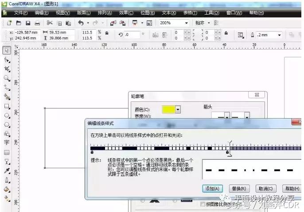Select the Basic Shapes tool in toolbox
The width and height of the screenshot is (304, 212).
(7, 134)
